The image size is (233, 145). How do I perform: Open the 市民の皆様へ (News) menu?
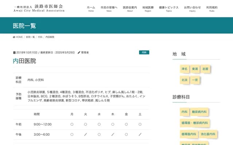click(x=109, y=9)
